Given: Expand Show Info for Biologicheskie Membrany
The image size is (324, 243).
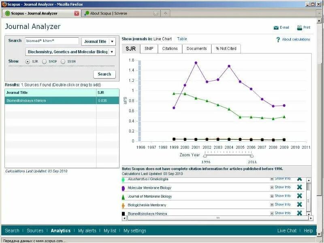Looking at the screenshot, I should click(x=281, y=205).
